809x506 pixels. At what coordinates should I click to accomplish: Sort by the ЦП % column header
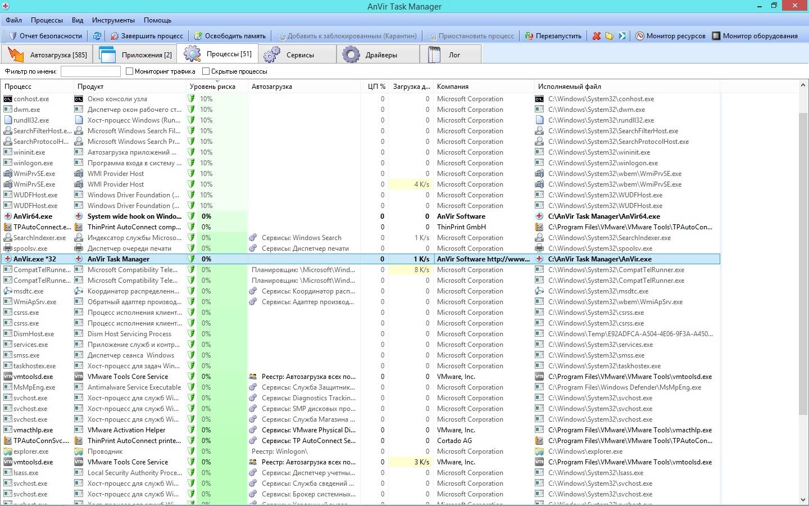click(x=375, y=87)
